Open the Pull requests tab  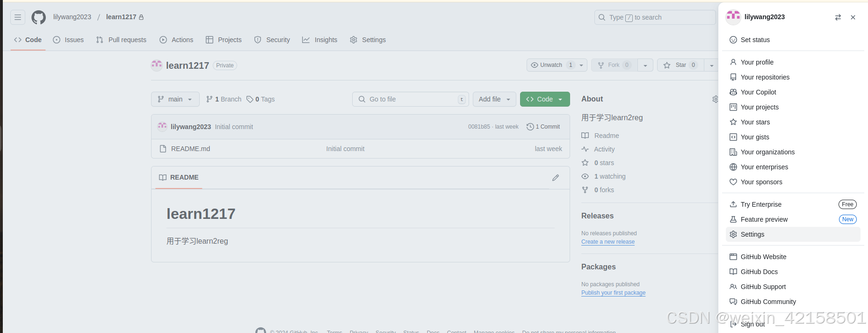tap(121, 40)
